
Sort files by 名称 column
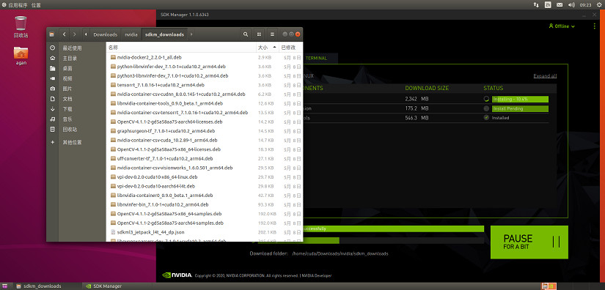coord(181,48)
